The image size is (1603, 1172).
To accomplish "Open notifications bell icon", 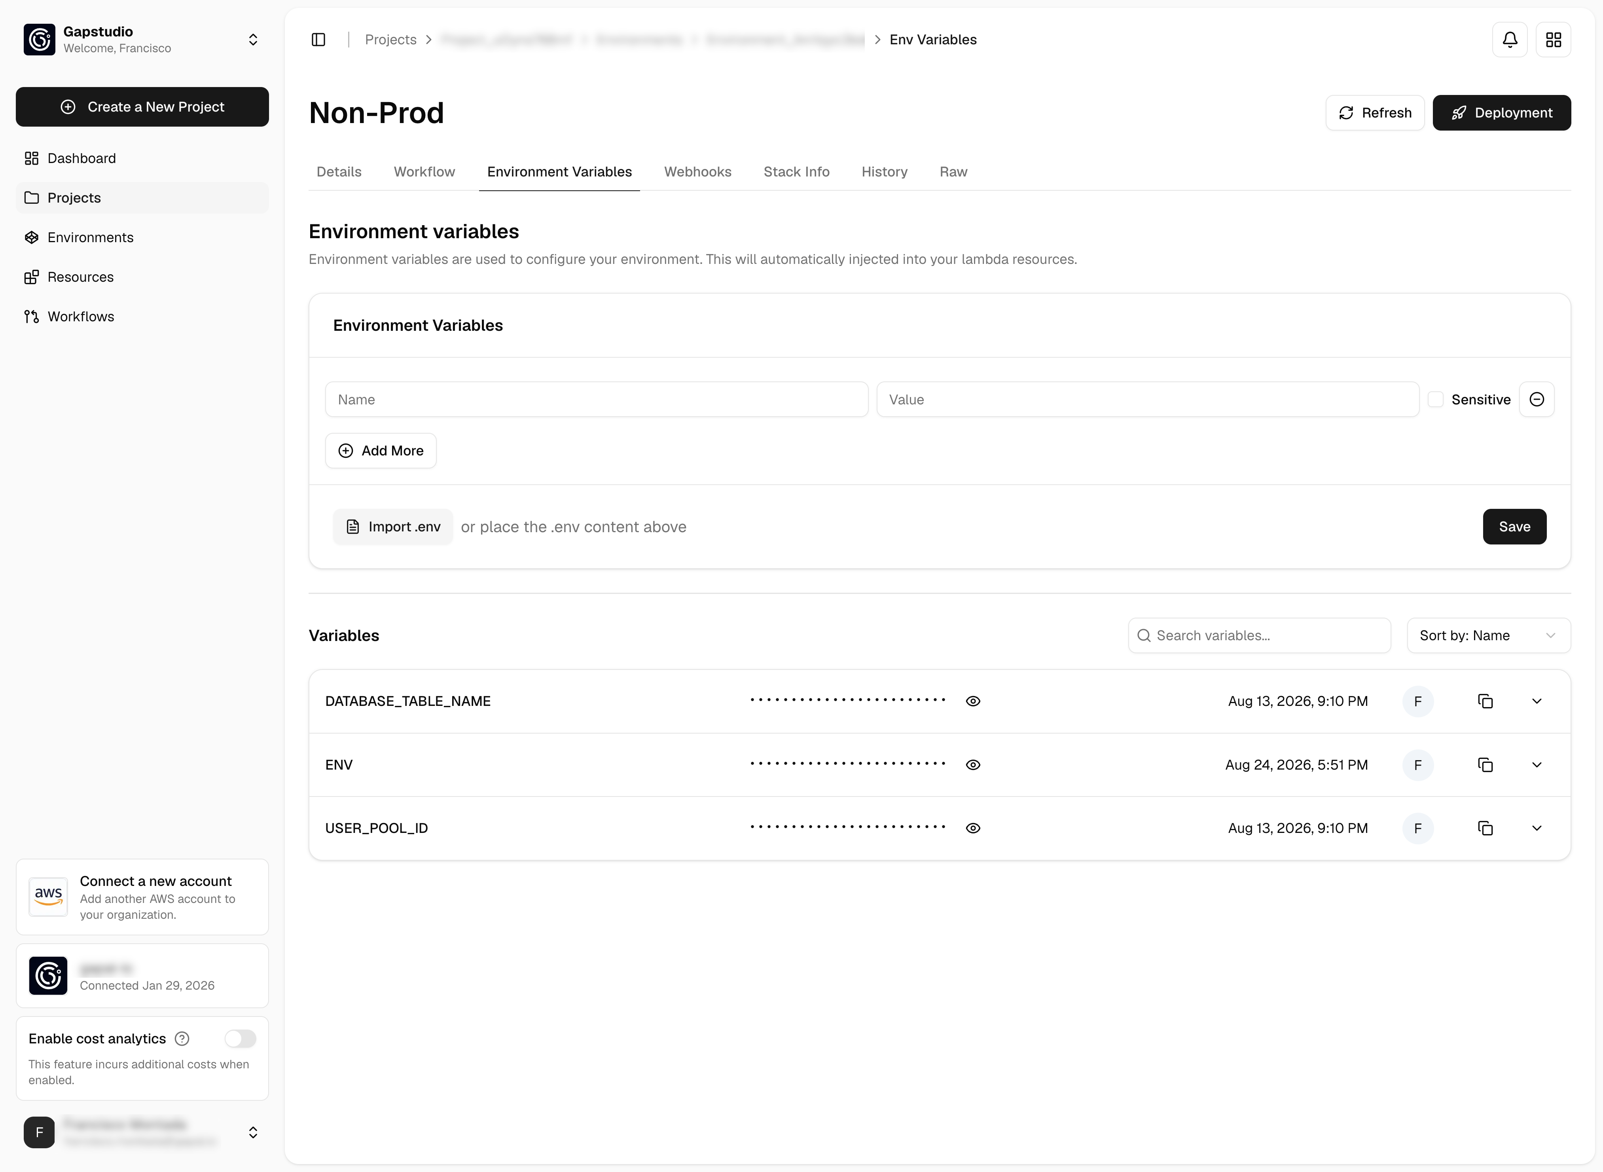I will point(1510,40).
